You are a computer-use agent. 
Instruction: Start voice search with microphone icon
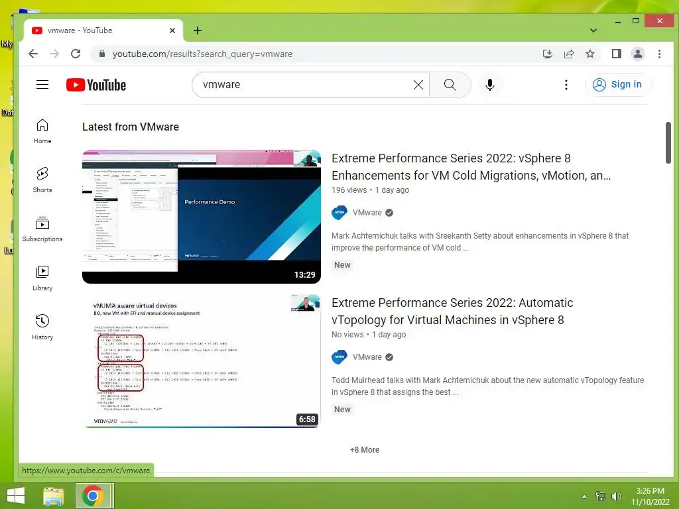(490, 85)
